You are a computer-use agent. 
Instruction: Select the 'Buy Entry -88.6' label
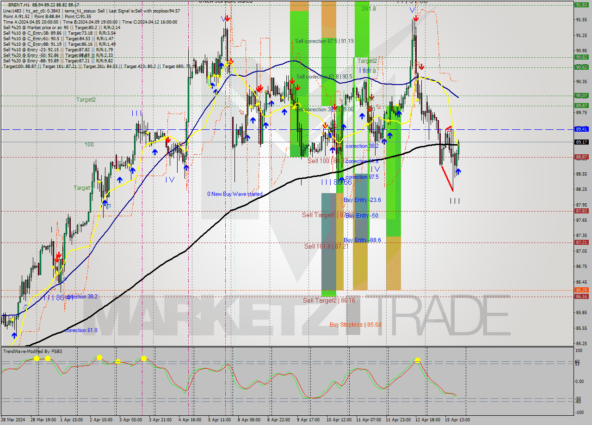pyautogui.click(x=362, y=240)
